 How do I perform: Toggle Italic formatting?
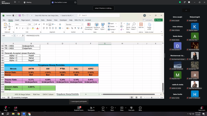(20, 28)
